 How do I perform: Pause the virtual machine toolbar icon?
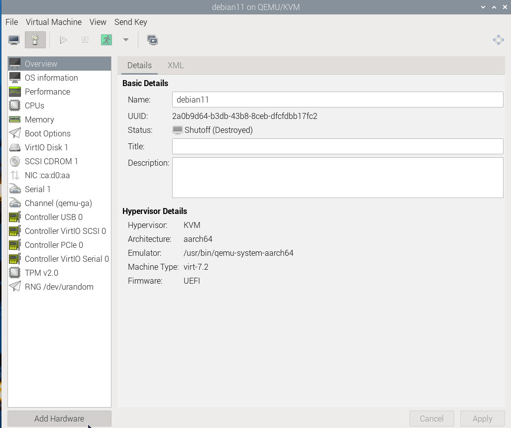point(85,40)
